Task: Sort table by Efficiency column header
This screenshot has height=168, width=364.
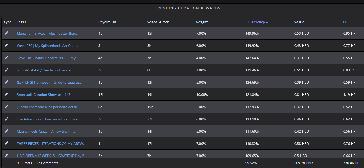Action: pos(255,22)
